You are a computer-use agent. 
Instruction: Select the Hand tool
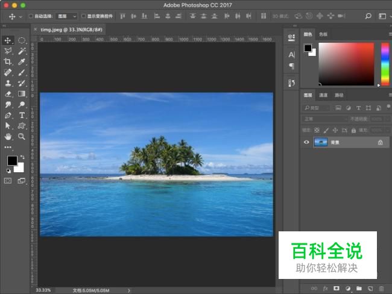[x=8, y=137]
